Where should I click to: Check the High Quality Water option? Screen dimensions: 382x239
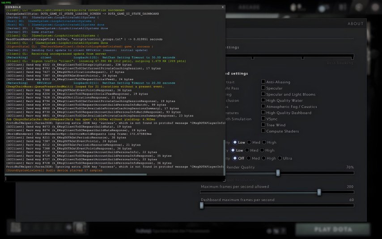click(263, 100)
